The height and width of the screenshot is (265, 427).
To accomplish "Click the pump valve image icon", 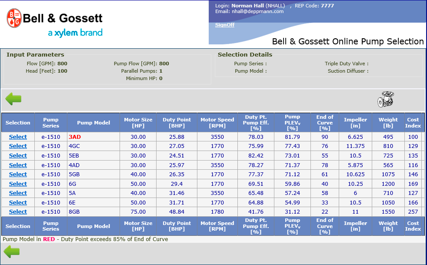I will (x=386, y=99).
